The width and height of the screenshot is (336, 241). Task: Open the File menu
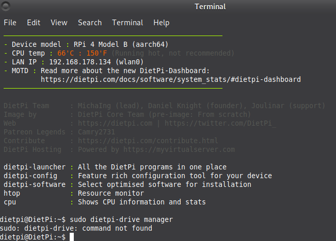pyautogui.click(x=10, y=23)
